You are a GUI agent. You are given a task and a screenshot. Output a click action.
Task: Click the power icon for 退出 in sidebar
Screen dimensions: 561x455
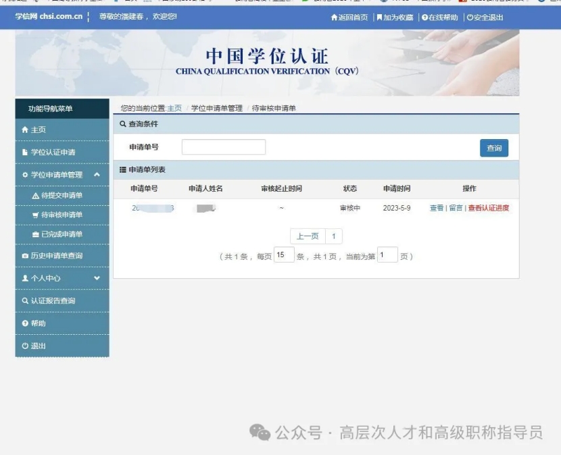[x=25, y=346]
